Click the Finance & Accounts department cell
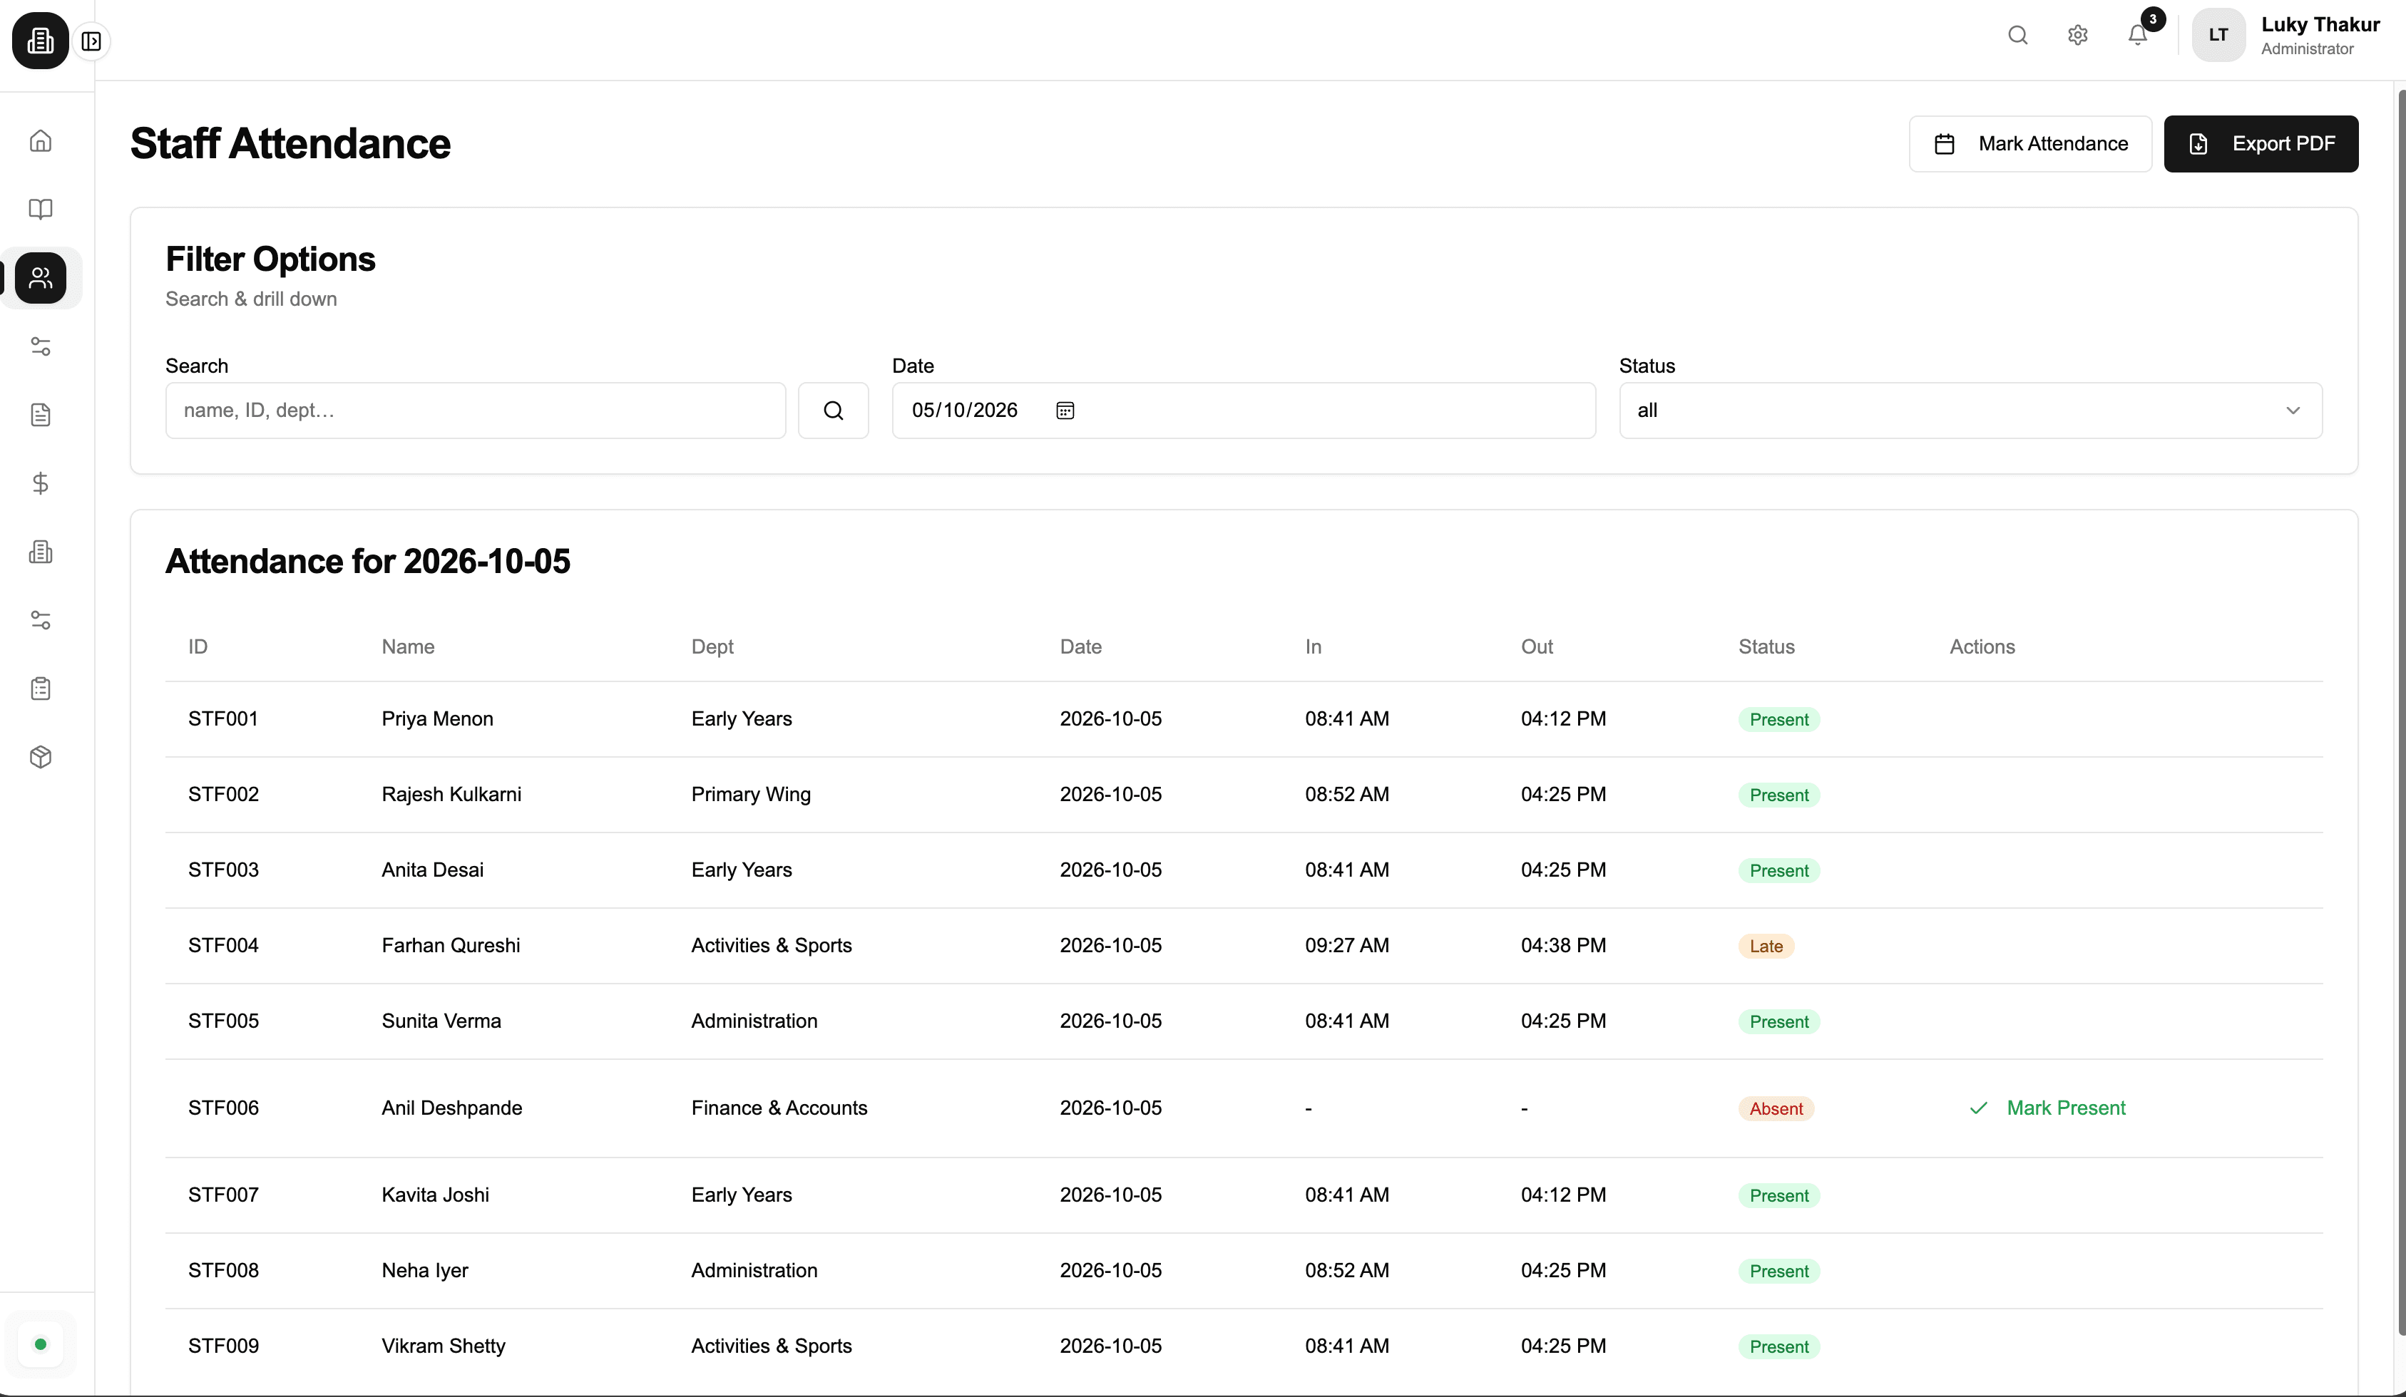This screenshot has height=1397, width=2406. pos(779,1108)
